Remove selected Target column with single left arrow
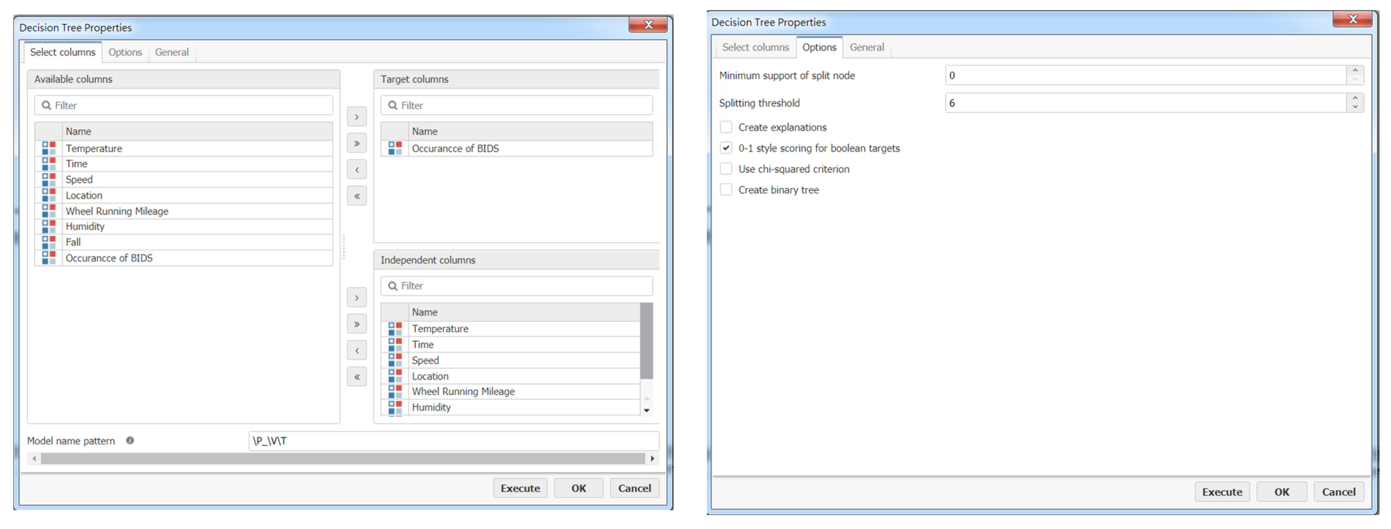 pyautogui.click(x=356, y=170)
